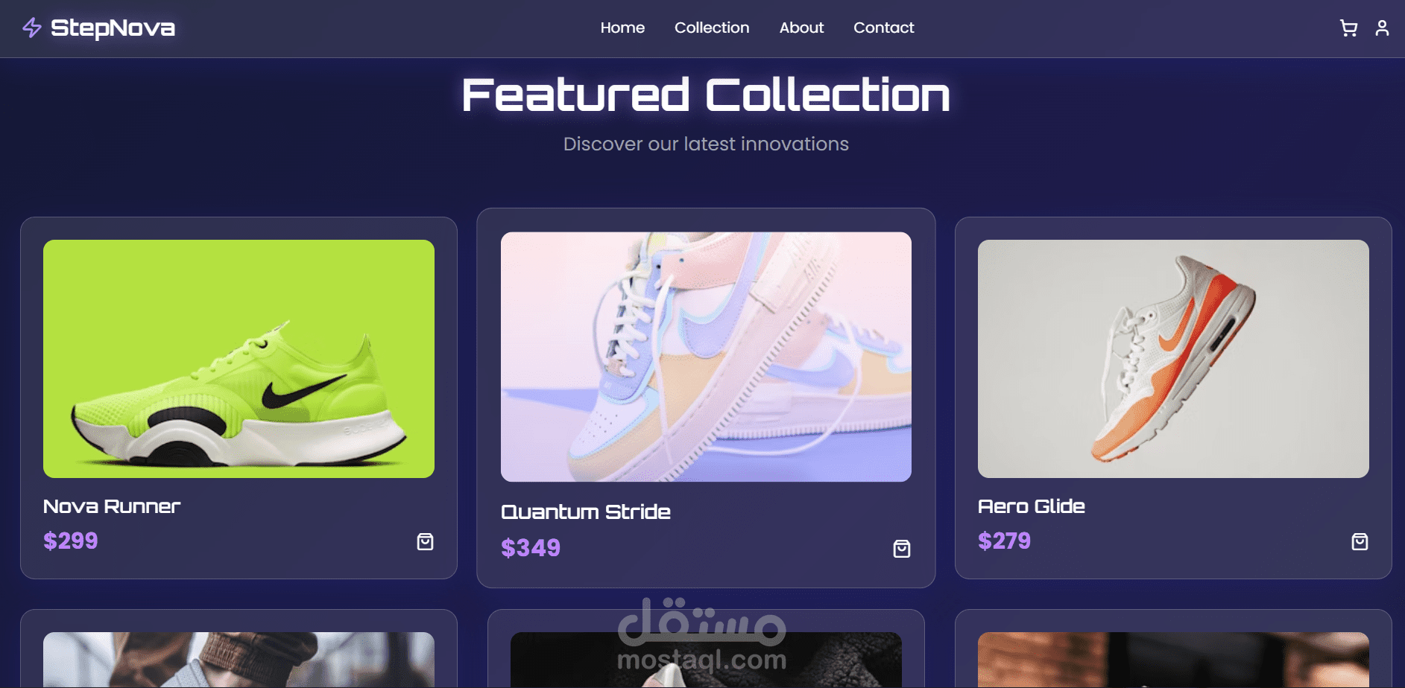Select the orange Aero Glide shoe image
Image resolution: width=1405 pixels, height=688 pixels.
pos(1173,359)
